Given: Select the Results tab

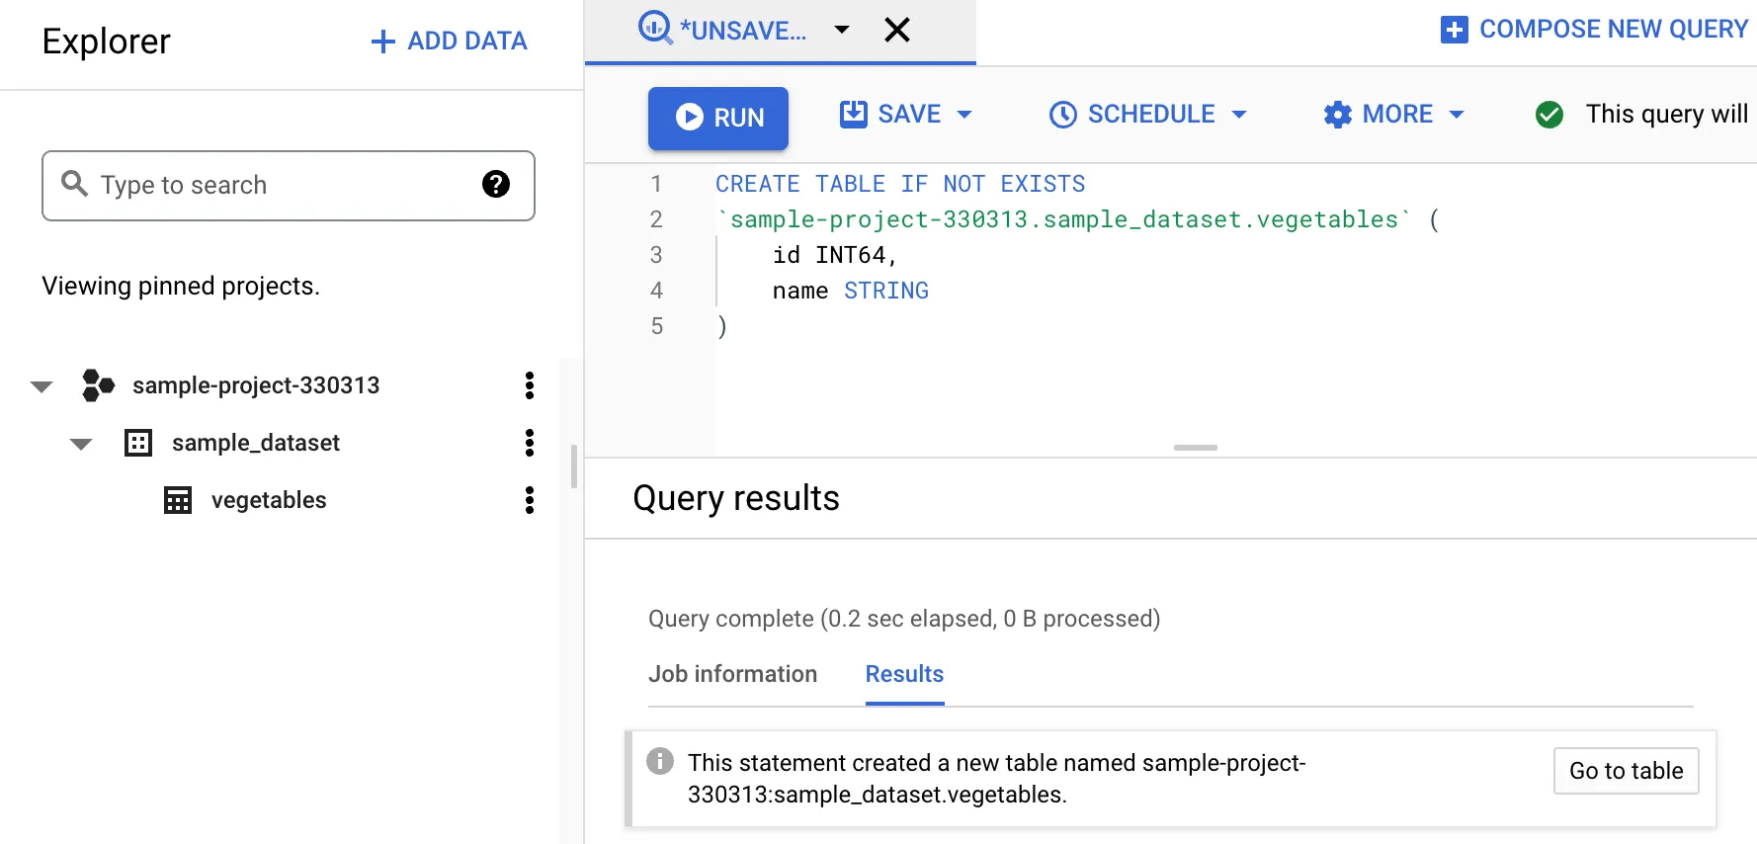Looking at the screenshot, I should tap(904, 674).
